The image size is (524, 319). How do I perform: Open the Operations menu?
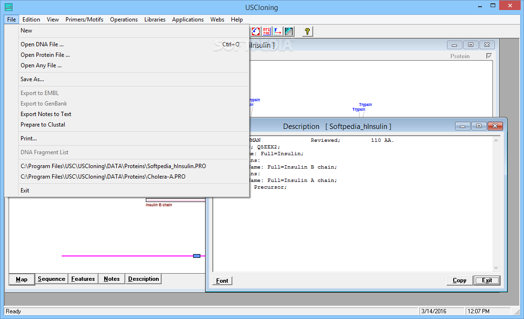click(124, 20)
